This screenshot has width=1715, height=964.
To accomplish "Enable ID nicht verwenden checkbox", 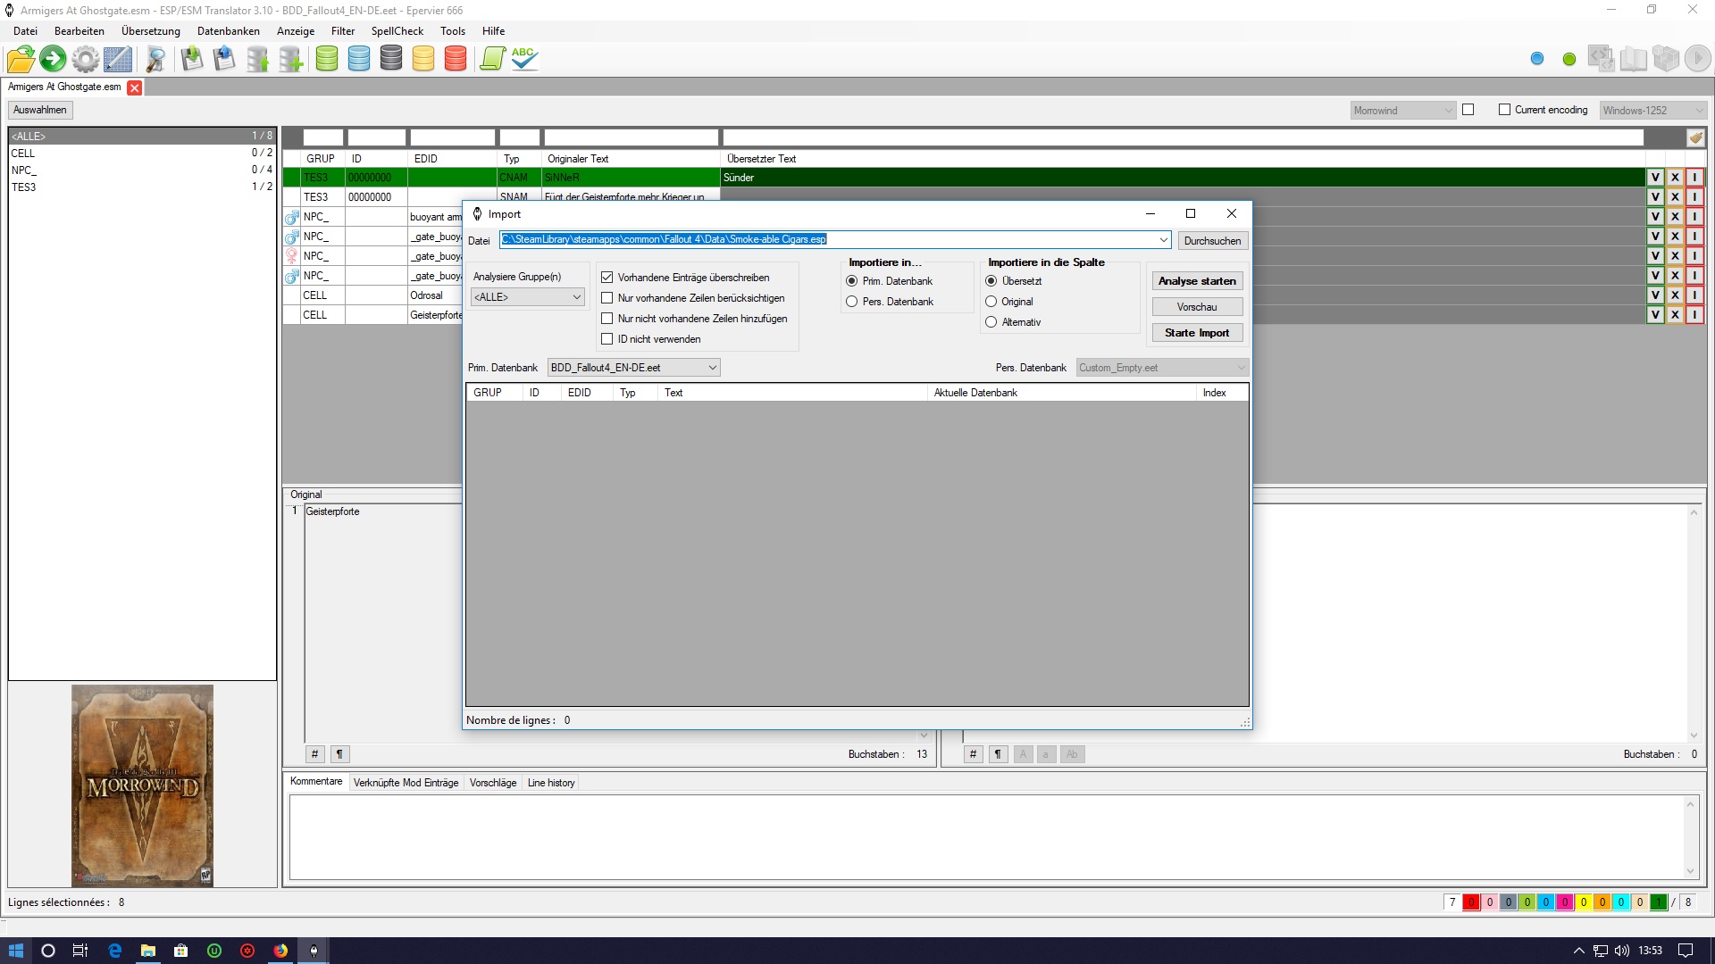I will [x=607, y=339].
